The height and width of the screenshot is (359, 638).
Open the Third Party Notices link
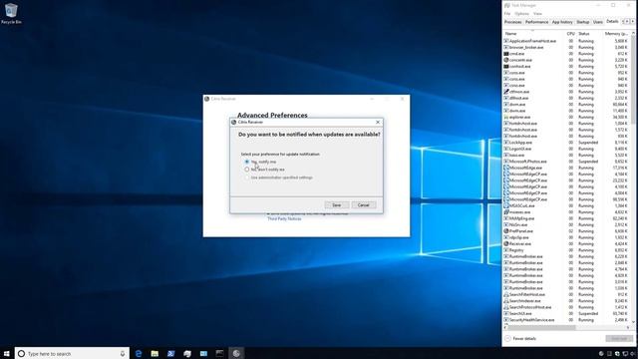coord(284,219)
